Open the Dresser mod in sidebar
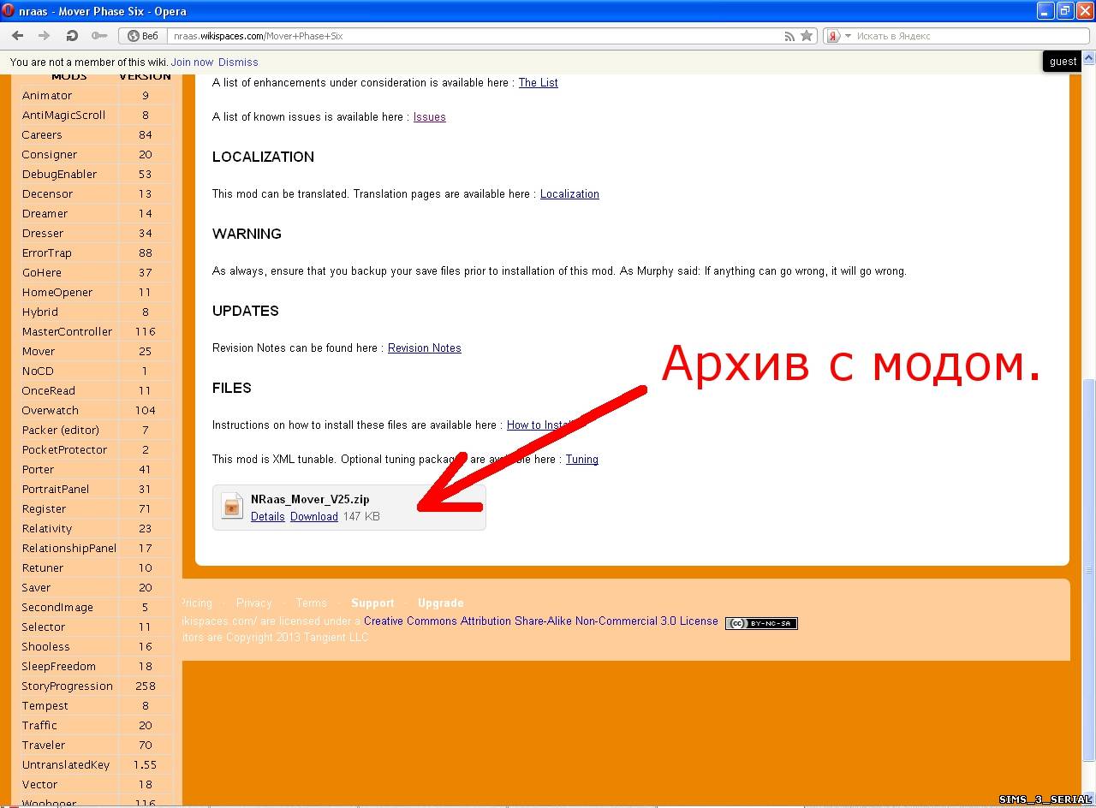This screenshot has height=808, width=1096. (x=43, y=233)
